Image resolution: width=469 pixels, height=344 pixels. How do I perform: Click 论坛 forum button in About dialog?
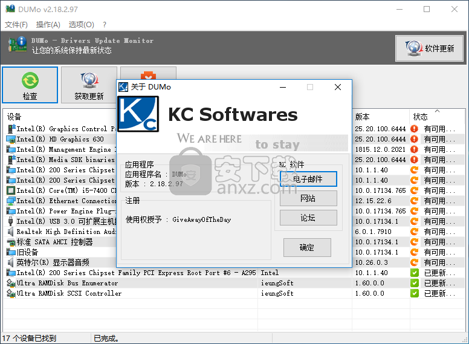tap(308, 218)
